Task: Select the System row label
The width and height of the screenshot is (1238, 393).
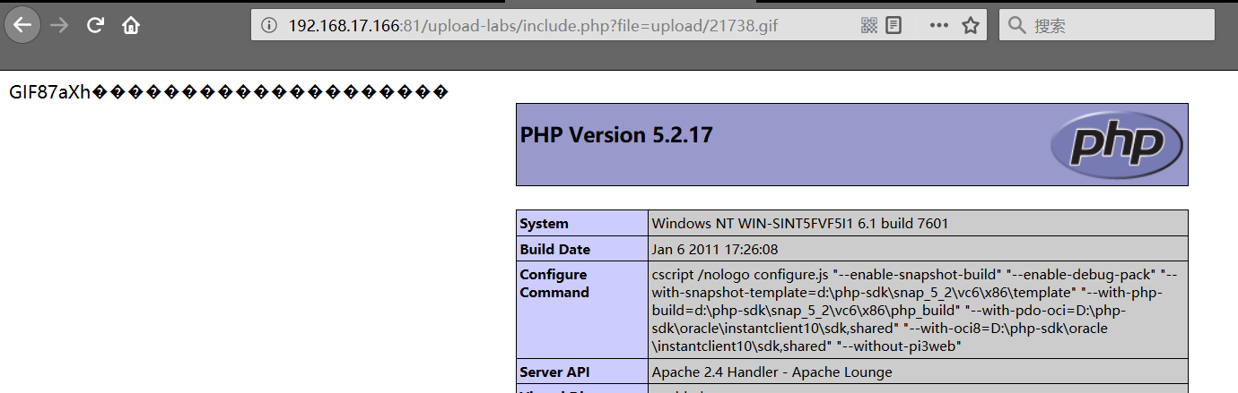Action: [545, 223]
